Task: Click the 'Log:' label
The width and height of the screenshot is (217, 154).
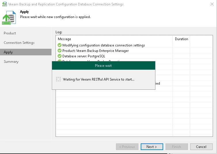Action: [x=59, y=32]
